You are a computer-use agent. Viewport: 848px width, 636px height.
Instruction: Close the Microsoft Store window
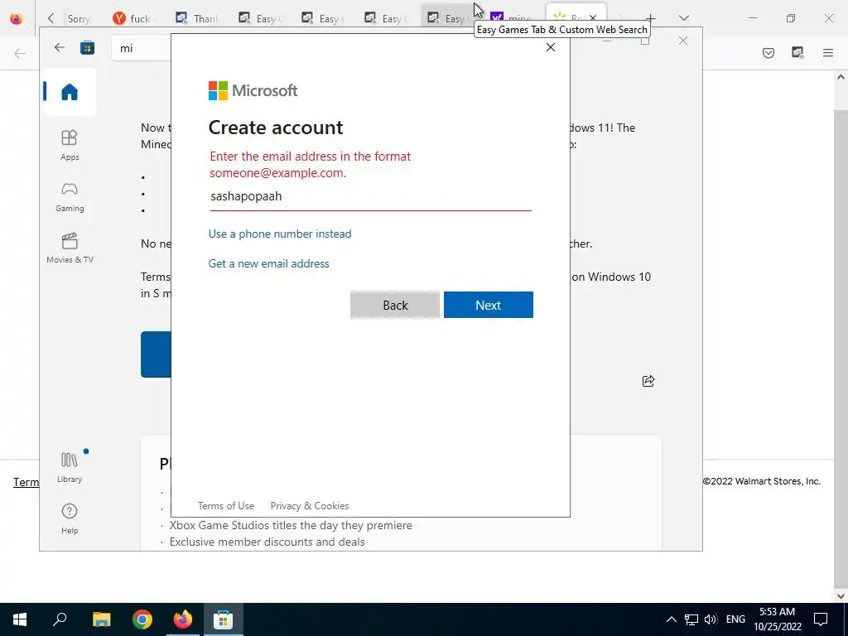tap(683, 41)
